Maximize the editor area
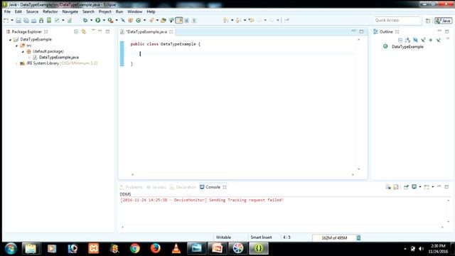 361,31
